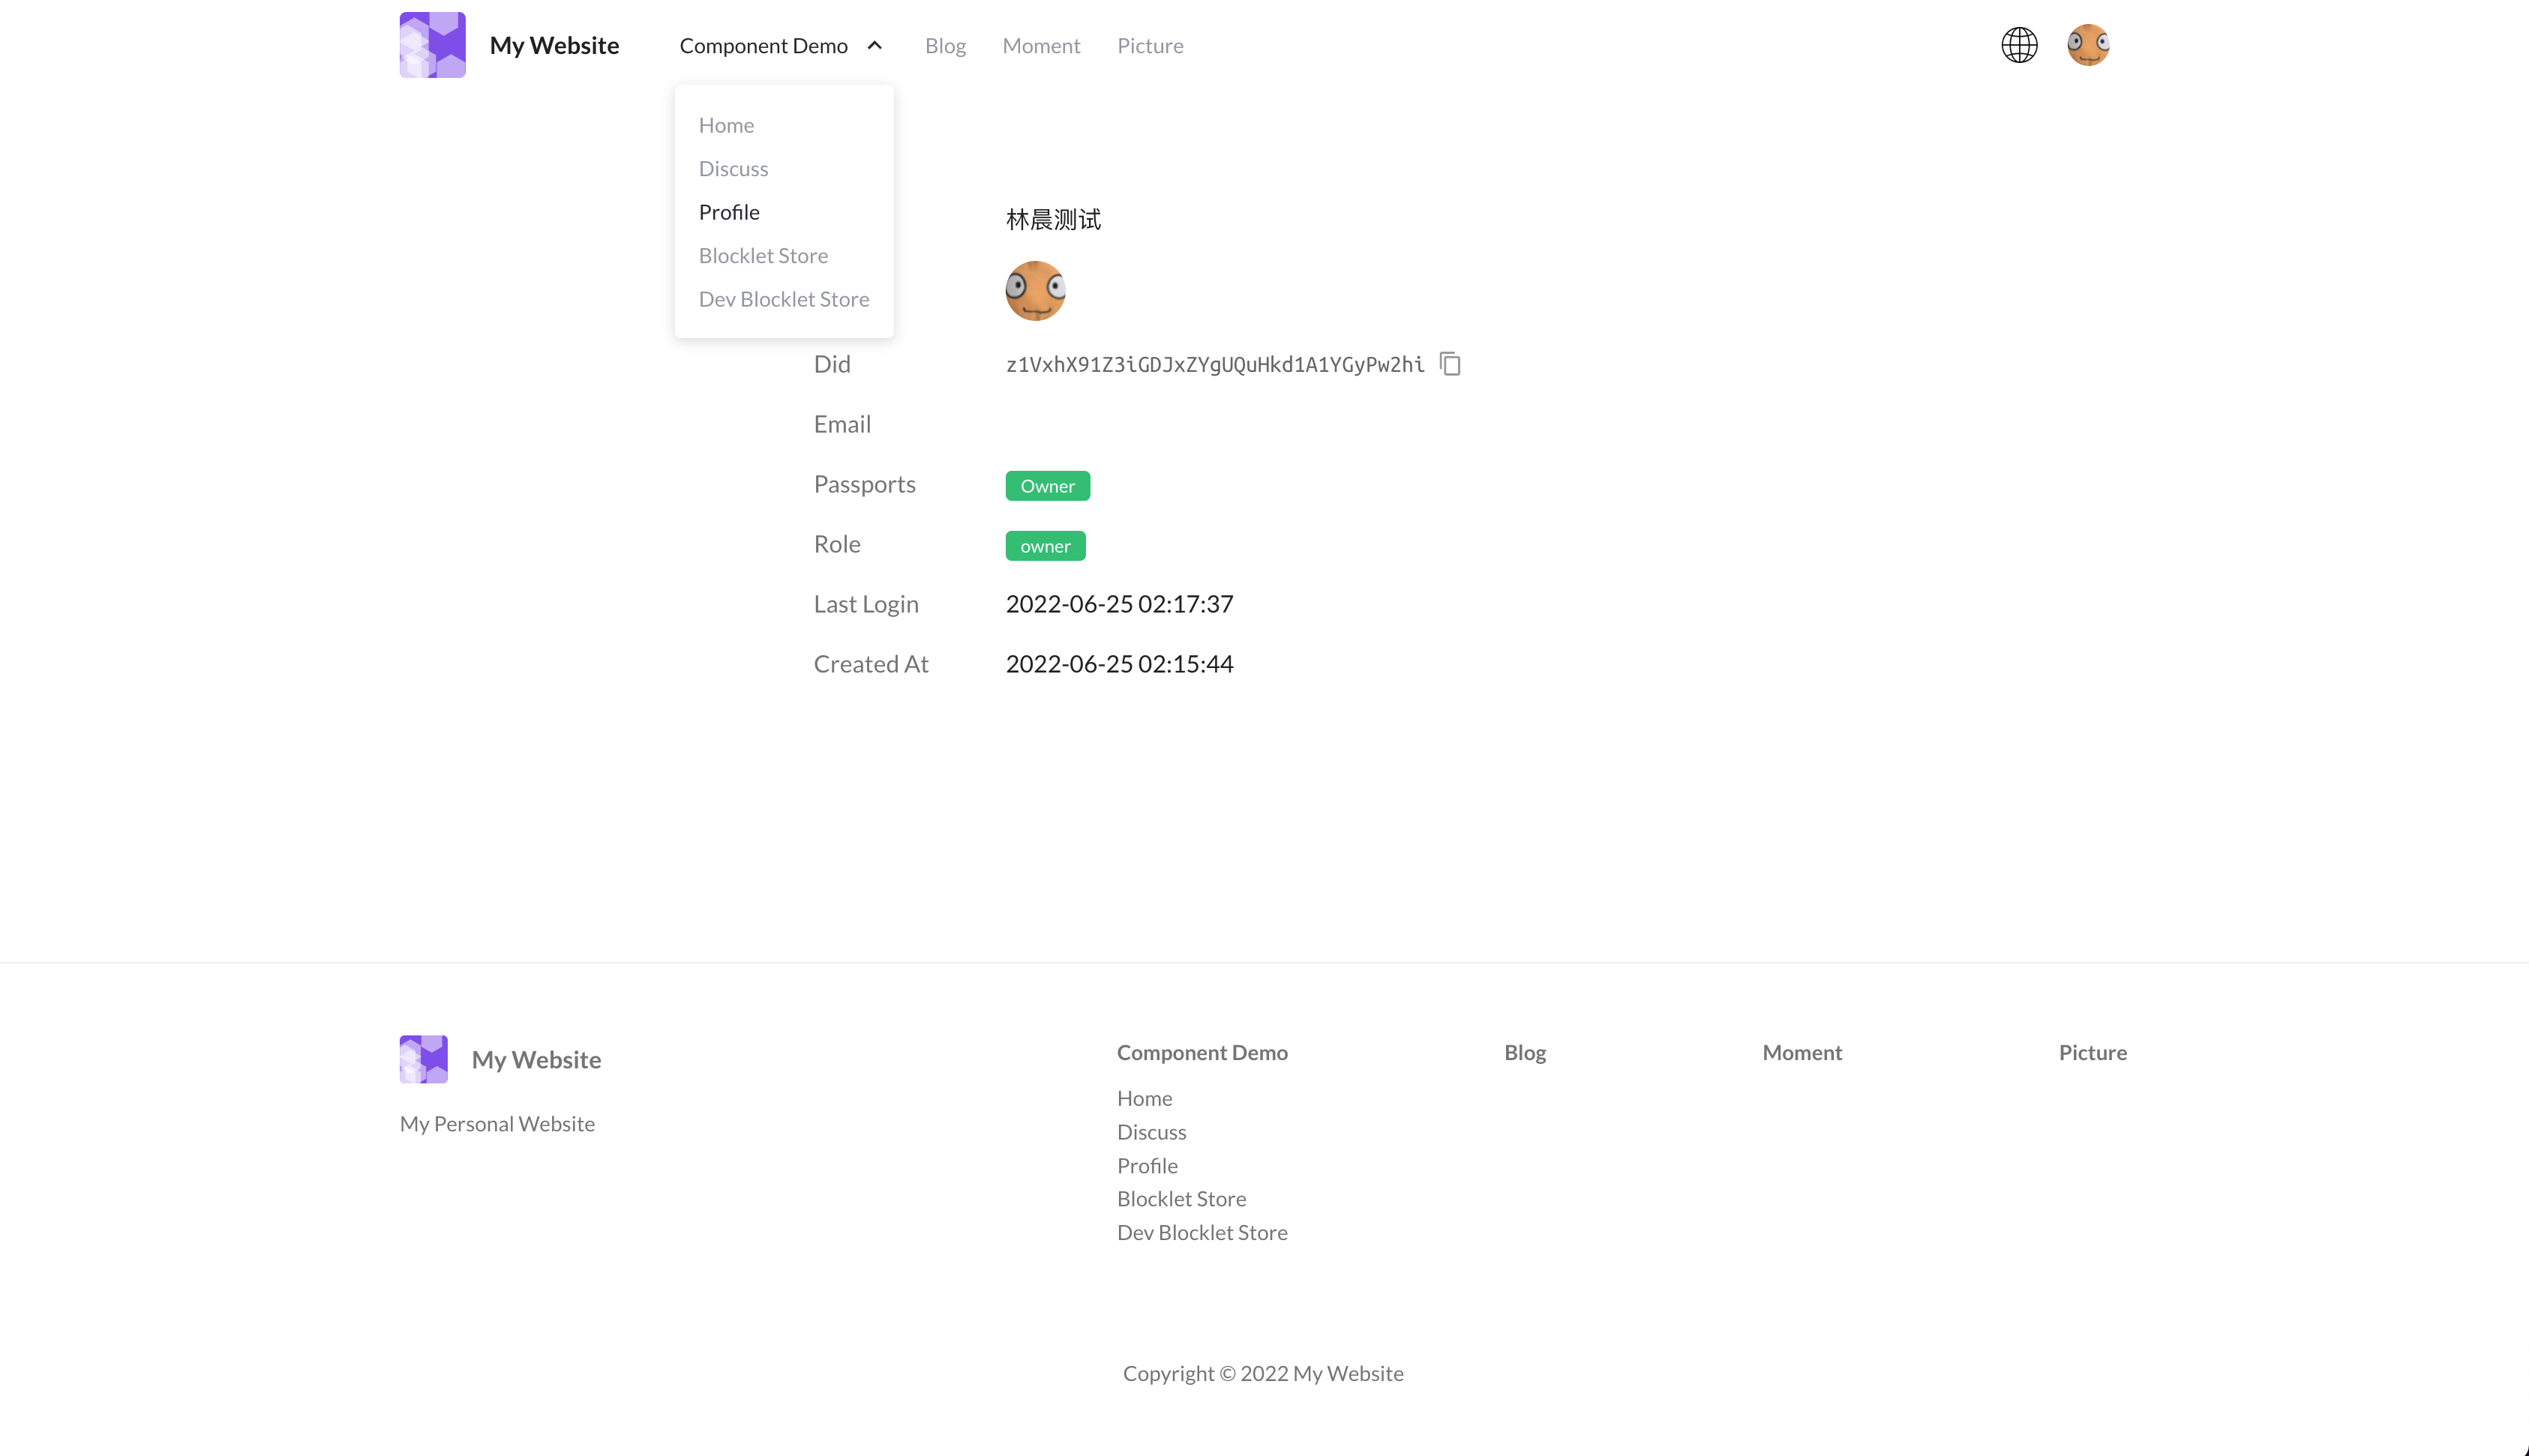Click the My Website title in header
Screen dimensions: 2529x1456
click(554, 46)
